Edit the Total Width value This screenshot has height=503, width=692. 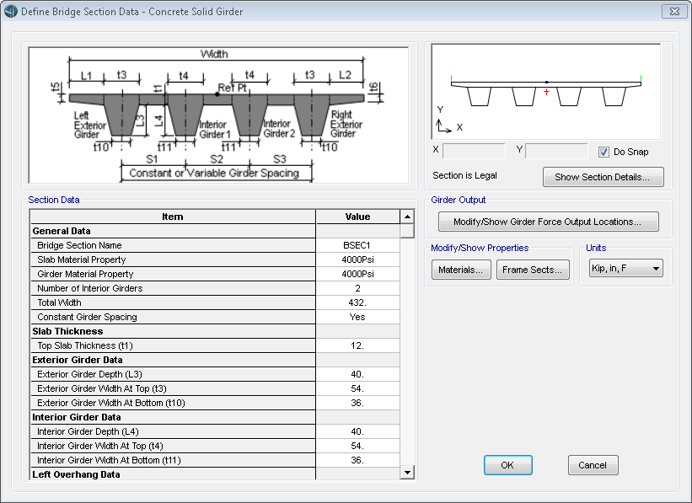(x=357, y=302)
